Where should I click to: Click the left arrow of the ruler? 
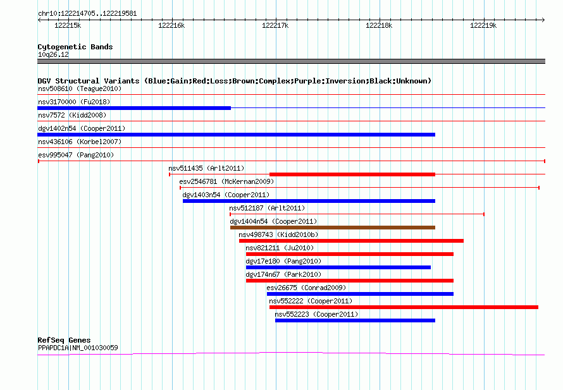coord(39,20)
